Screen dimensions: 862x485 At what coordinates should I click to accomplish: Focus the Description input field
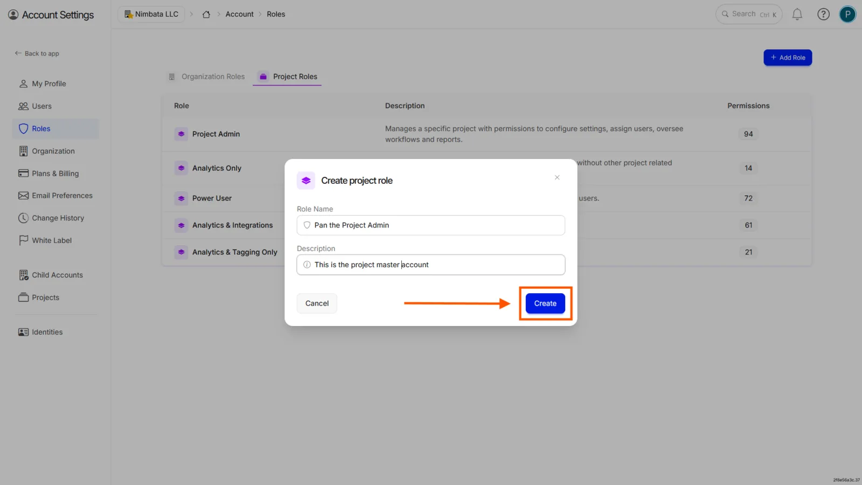coord(430,265)
